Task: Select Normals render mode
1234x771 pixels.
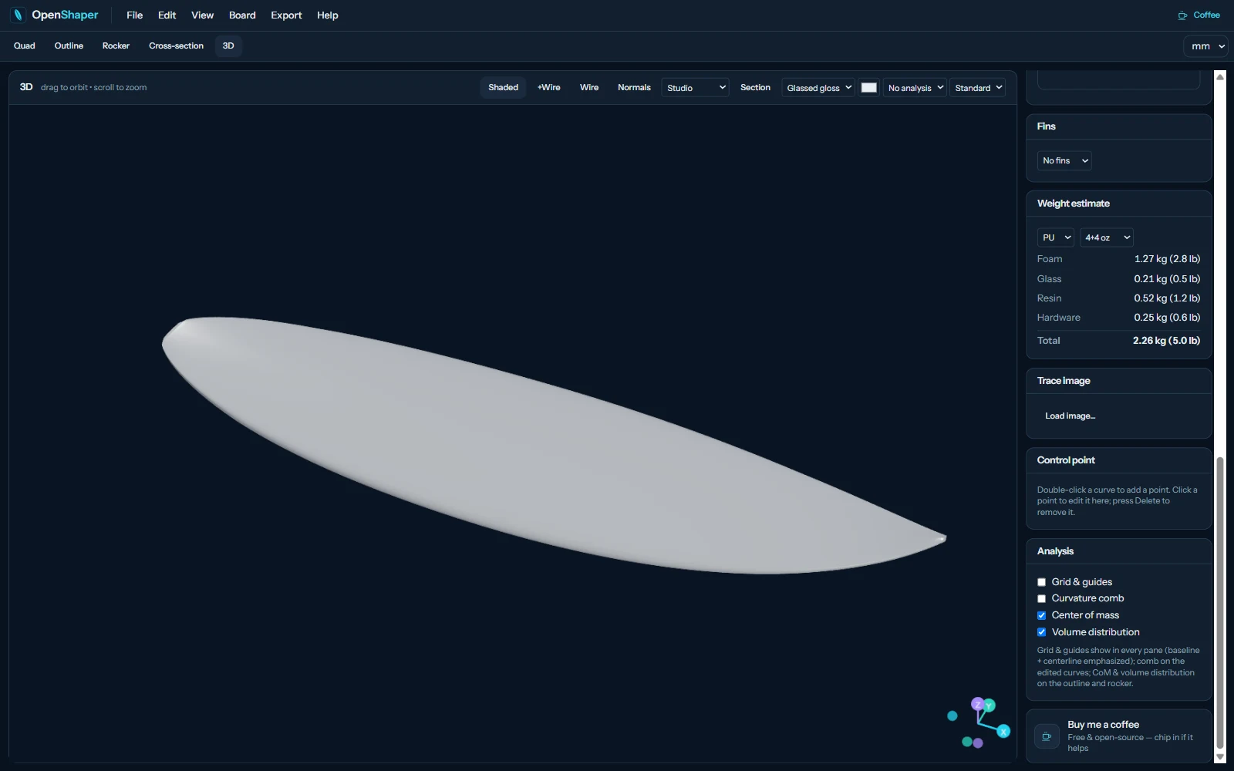Action: coord(634,87)
